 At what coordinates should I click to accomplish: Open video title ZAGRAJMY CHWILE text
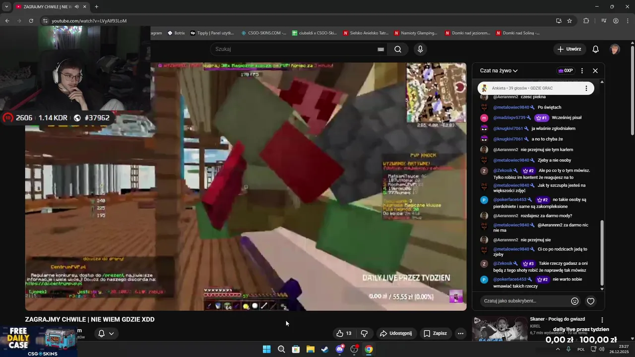pos(90,319)
